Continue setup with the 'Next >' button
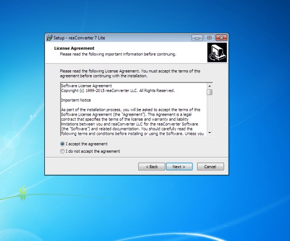Image resolution: width=290 pixels, height=241 pixels. pyautogui.click(x=179, y=166)
